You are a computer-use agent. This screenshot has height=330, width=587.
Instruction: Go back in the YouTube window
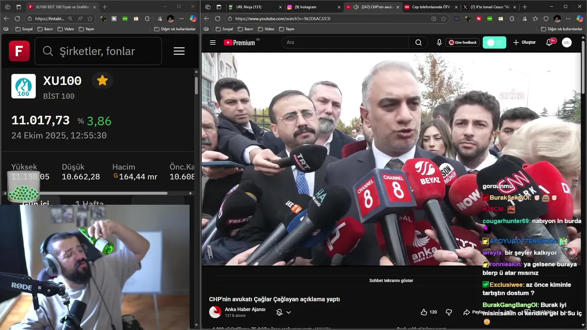pos(207,18)
